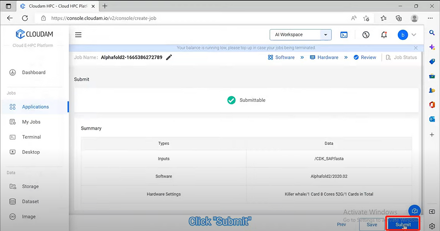Open the browser favorites list
Viewport: 440px width, 231px height.
[383, 18]
